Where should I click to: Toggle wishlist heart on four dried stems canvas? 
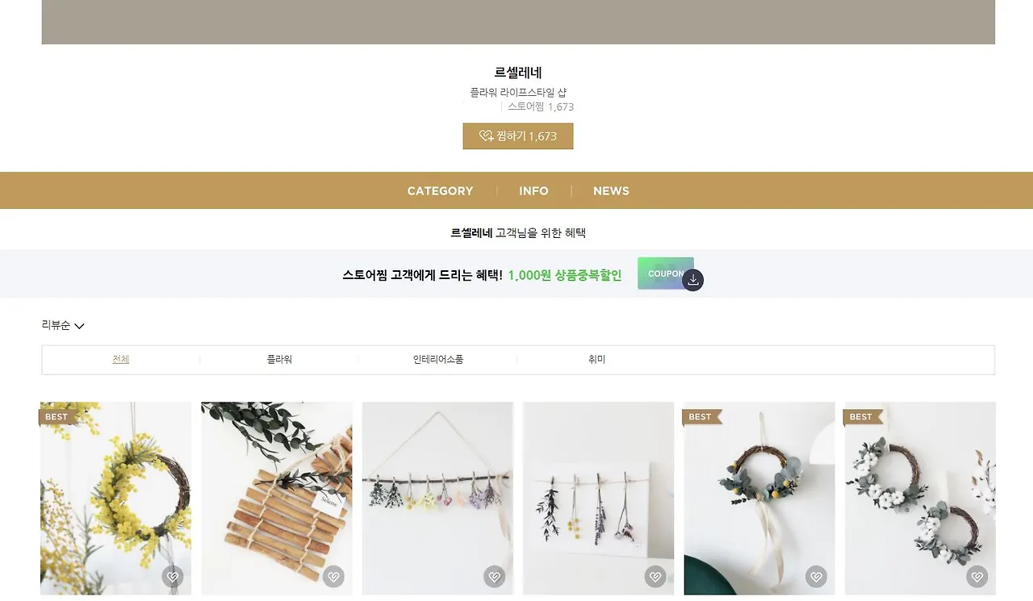[x=655, y=577]
